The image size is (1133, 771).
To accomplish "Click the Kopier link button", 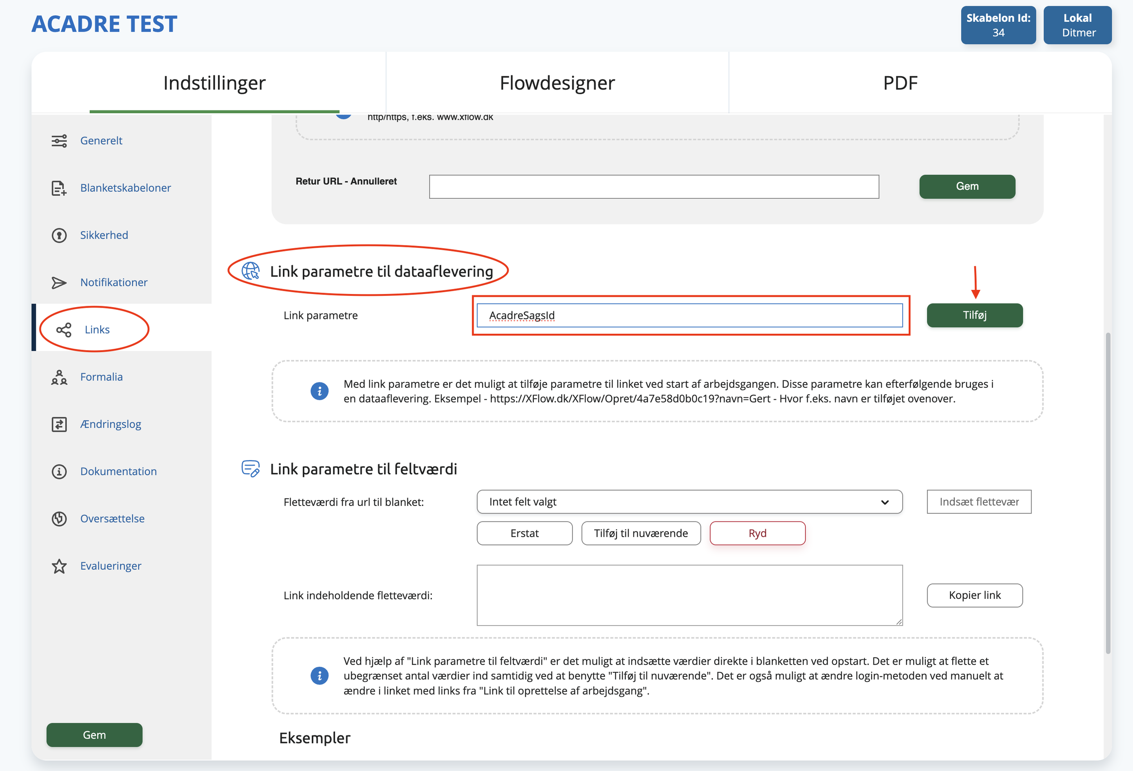I will click(974, 596).
